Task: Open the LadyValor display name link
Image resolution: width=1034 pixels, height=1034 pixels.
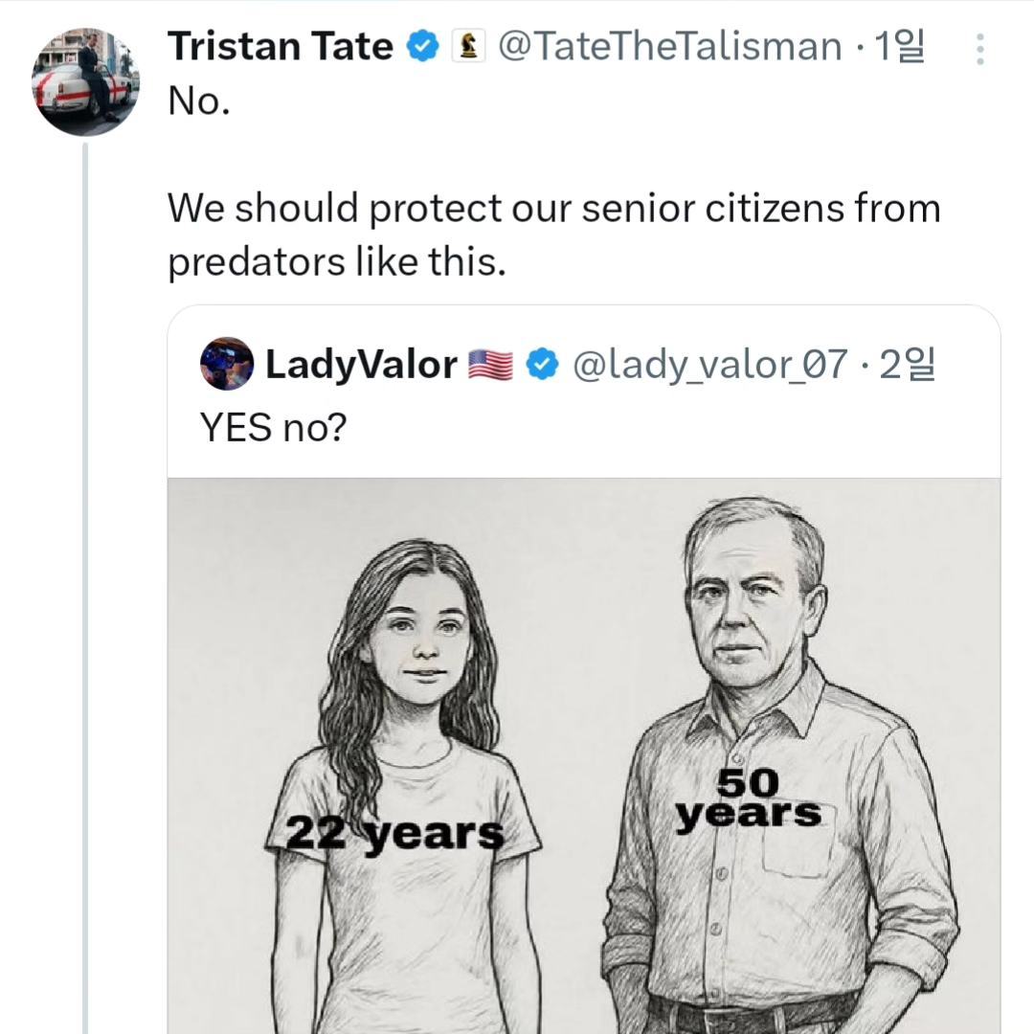Action: click(x=360, y=364)
